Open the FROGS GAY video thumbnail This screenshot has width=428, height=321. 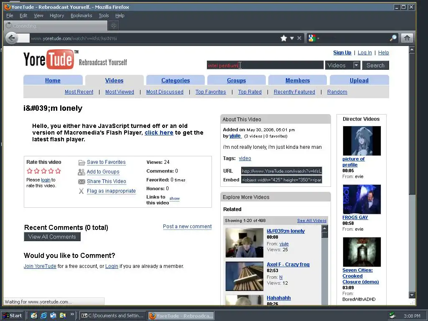[362, 199]
